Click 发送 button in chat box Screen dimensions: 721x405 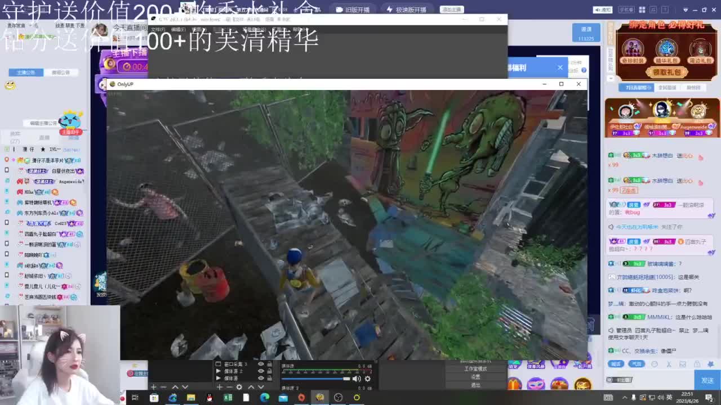click(x=707, y=381)
